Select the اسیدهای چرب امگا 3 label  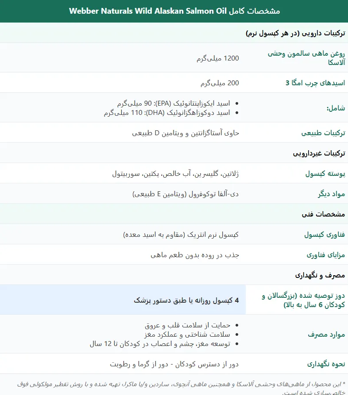pos(315,83)
